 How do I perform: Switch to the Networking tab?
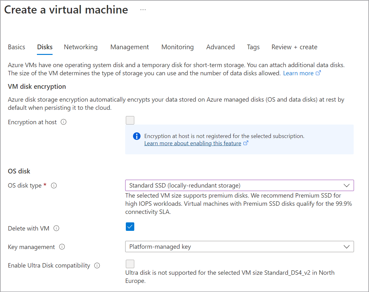(x=81, y=47)
